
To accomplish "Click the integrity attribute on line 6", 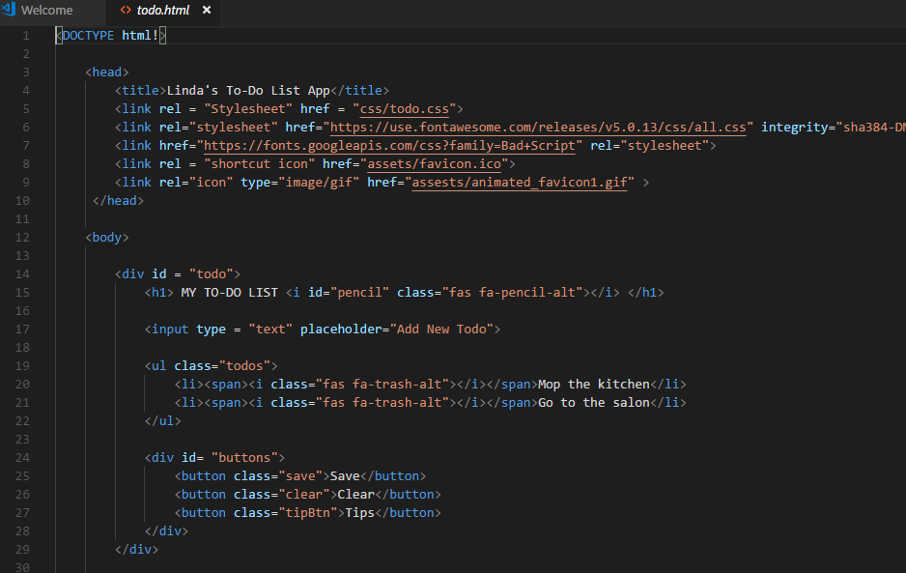I will tap(795, 128).
